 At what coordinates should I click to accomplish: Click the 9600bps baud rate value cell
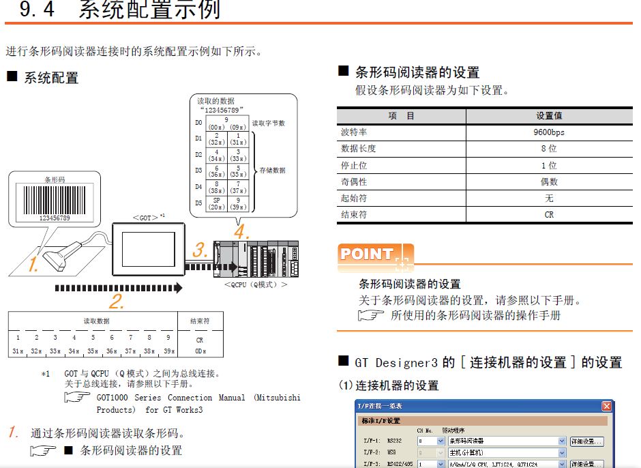tap(549, 132)
